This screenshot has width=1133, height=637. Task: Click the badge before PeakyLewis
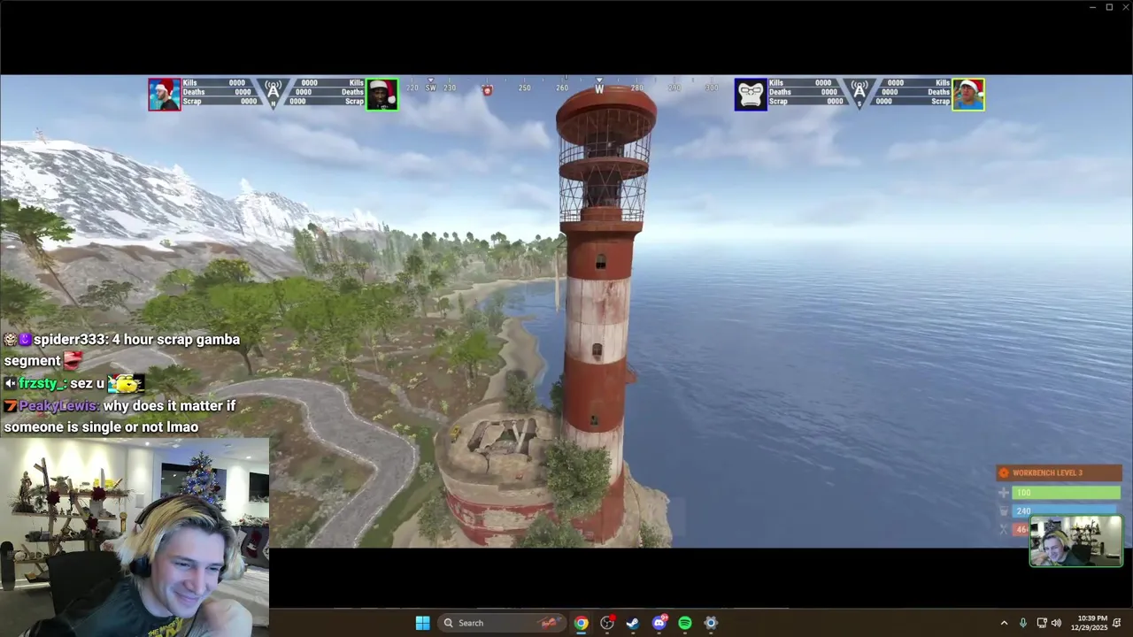tap(11, 406)
